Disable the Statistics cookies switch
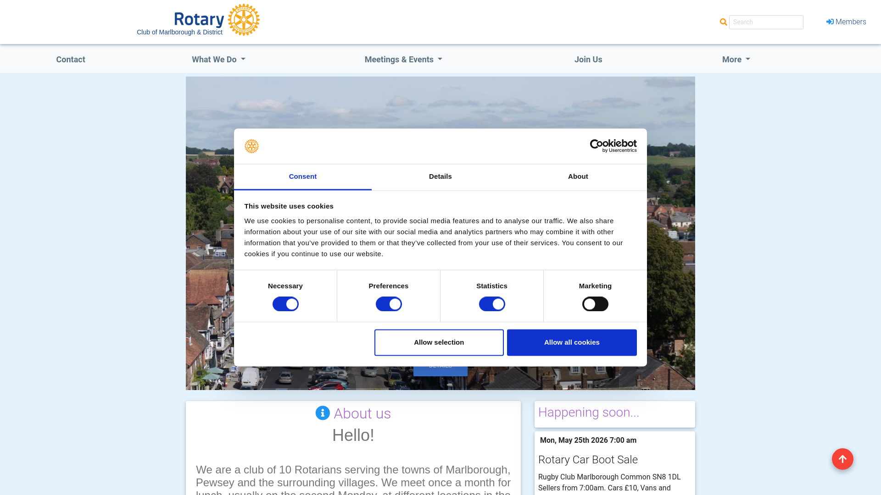 492,304
